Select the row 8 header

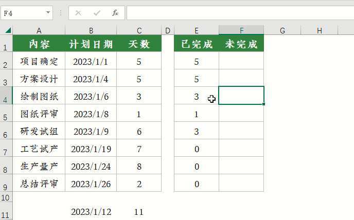pos(6,166)
